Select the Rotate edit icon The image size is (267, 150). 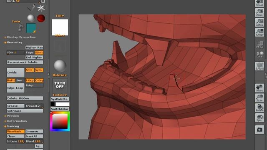coord(259,107)
